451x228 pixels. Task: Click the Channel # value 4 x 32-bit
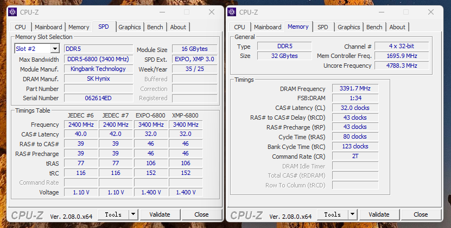point(402,46)
